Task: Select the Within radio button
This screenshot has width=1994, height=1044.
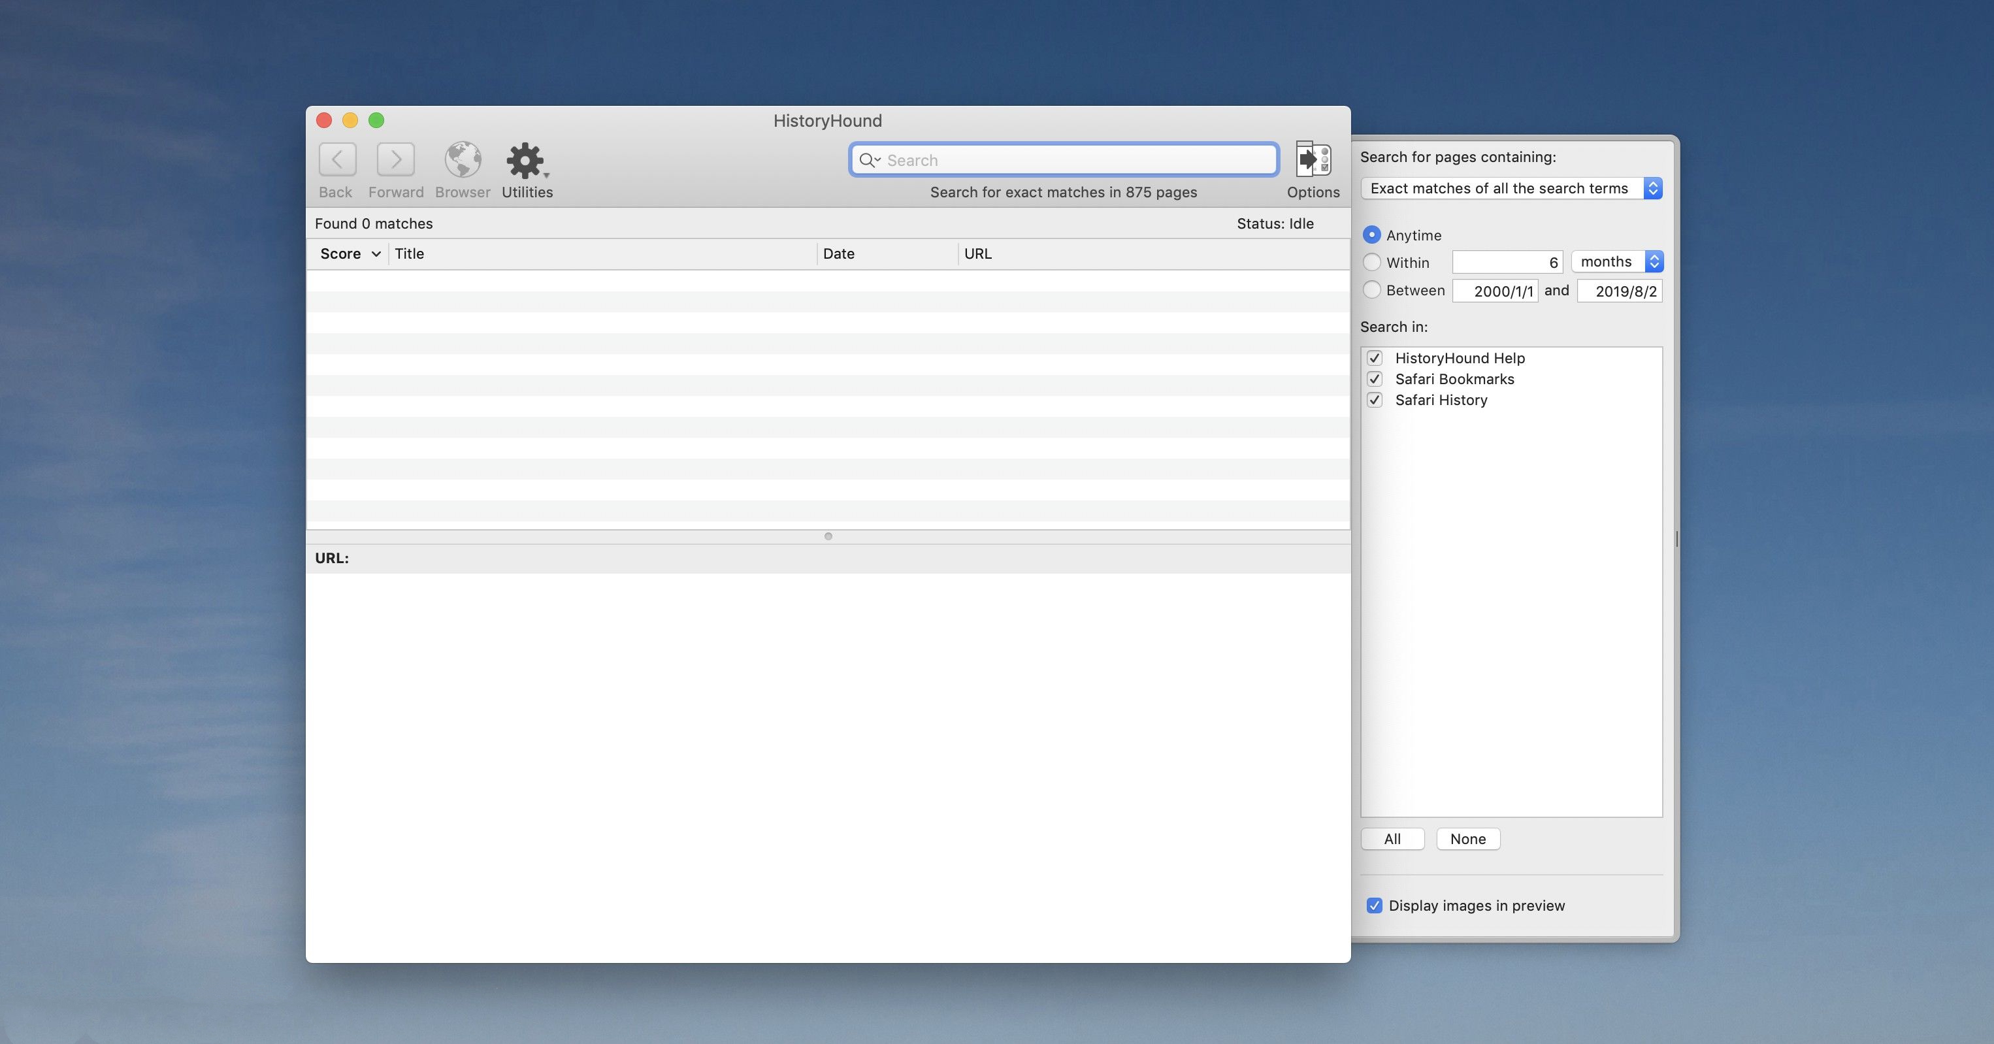Action: [x=1371, y=261]
